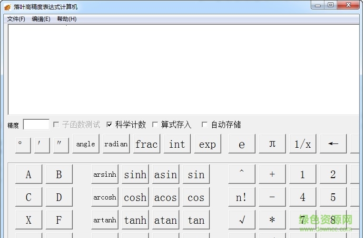The width and height of the screenshot is (363, 238).
Task: Insert the constant π
Action: (x=272, y=143)
